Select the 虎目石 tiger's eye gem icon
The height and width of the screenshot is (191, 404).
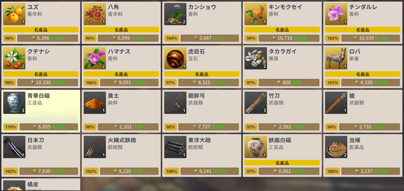(x=175, y=58)
